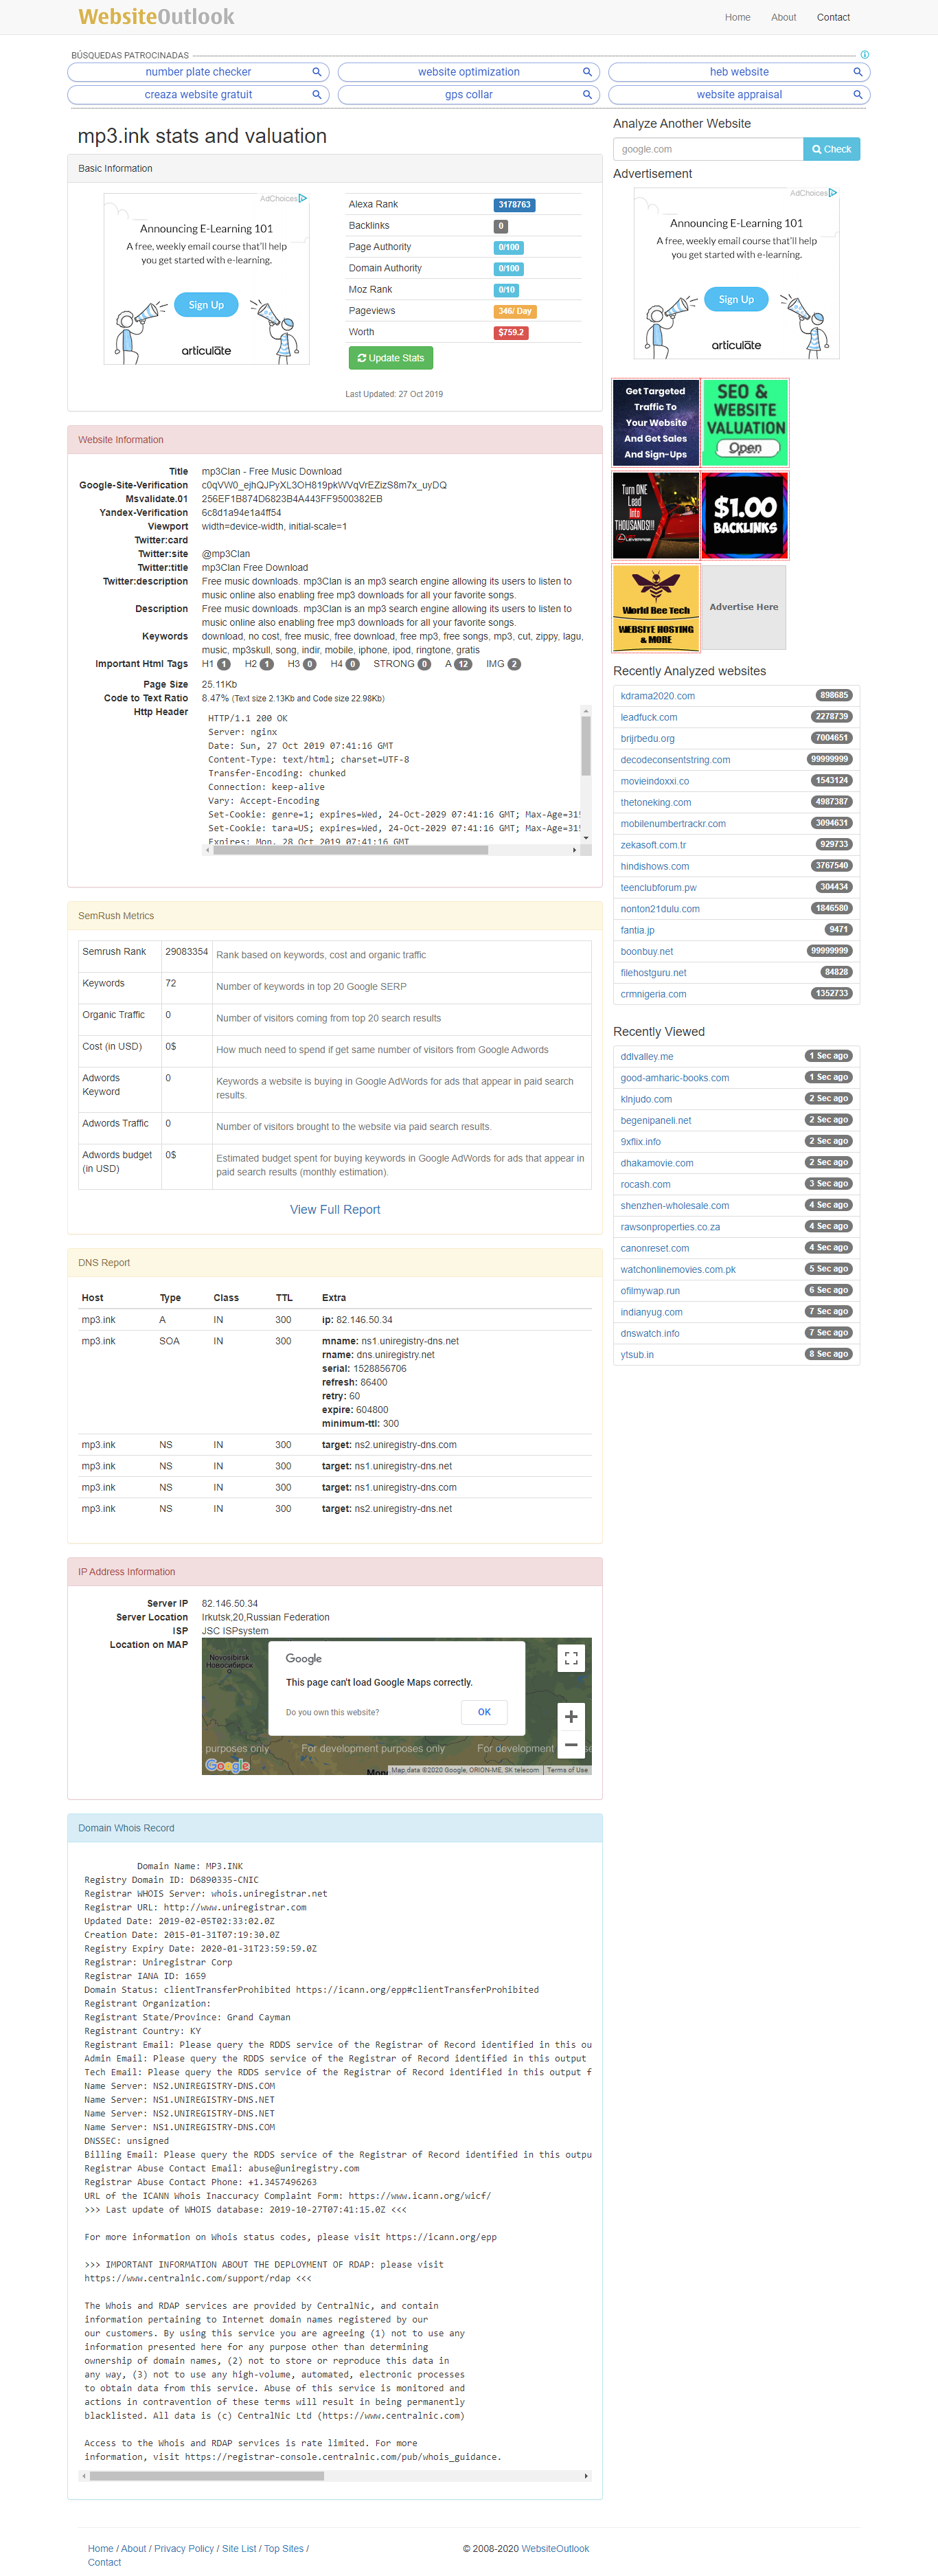Image resolution: width=938 pixels, height=2576 pixels.
Task: Click the search icon for number plate checker
Action: point(316,72)
